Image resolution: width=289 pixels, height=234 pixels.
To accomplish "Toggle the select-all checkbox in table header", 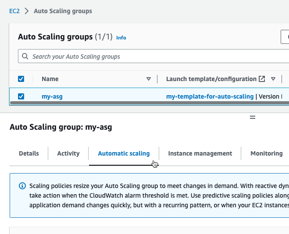I will [x=21, y=79].
